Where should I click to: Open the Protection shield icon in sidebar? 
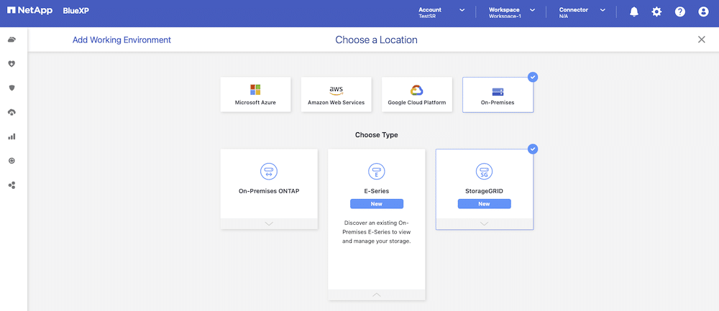(x=12, y=88)
